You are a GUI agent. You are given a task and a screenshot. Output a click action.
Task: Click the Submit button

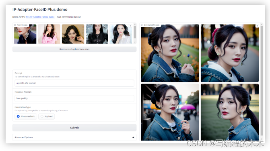(74, 128)
